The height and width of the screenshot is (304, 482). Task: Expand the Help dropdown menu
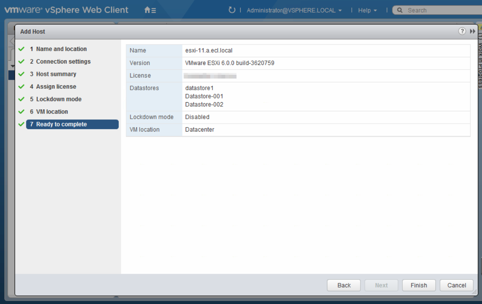coord(367,11)
